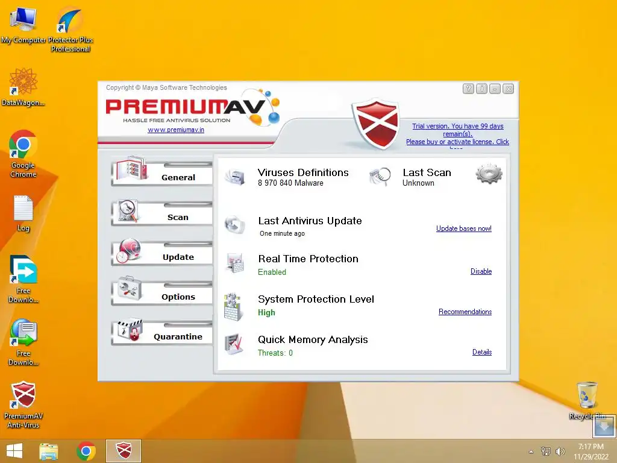
Task: Click the volume speaker tray icon
Action: (560, 451)
